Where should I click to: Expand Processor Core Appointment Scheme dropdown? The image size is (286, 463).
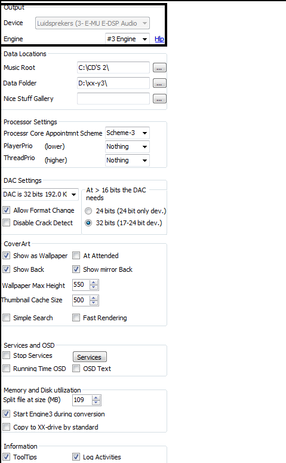coord(128,133)
